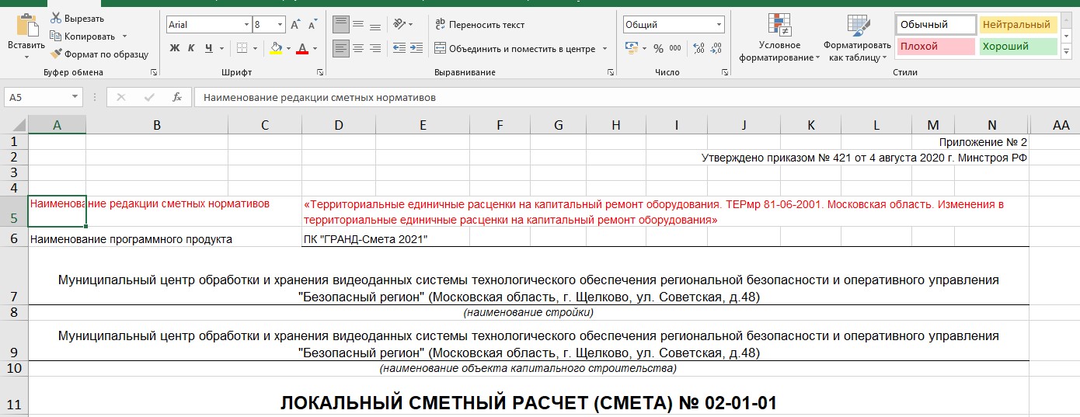1080x417 pixels.
Task: Click Объединить и поместить в центре
Action: coord(514,48)
